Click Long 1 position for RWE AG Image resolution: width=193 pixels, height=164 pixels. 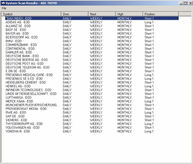point(149,112)
